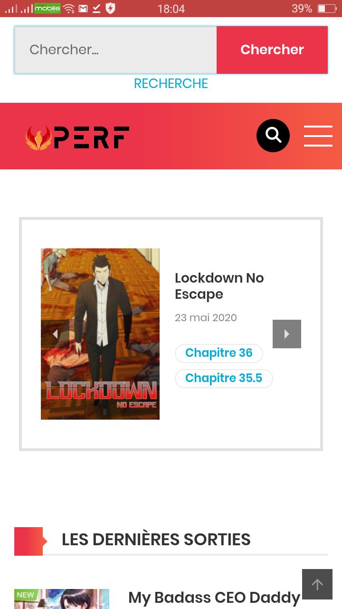342x609 pixels.
Task: Open the Lockdown No Escape title
Action: 219,286
